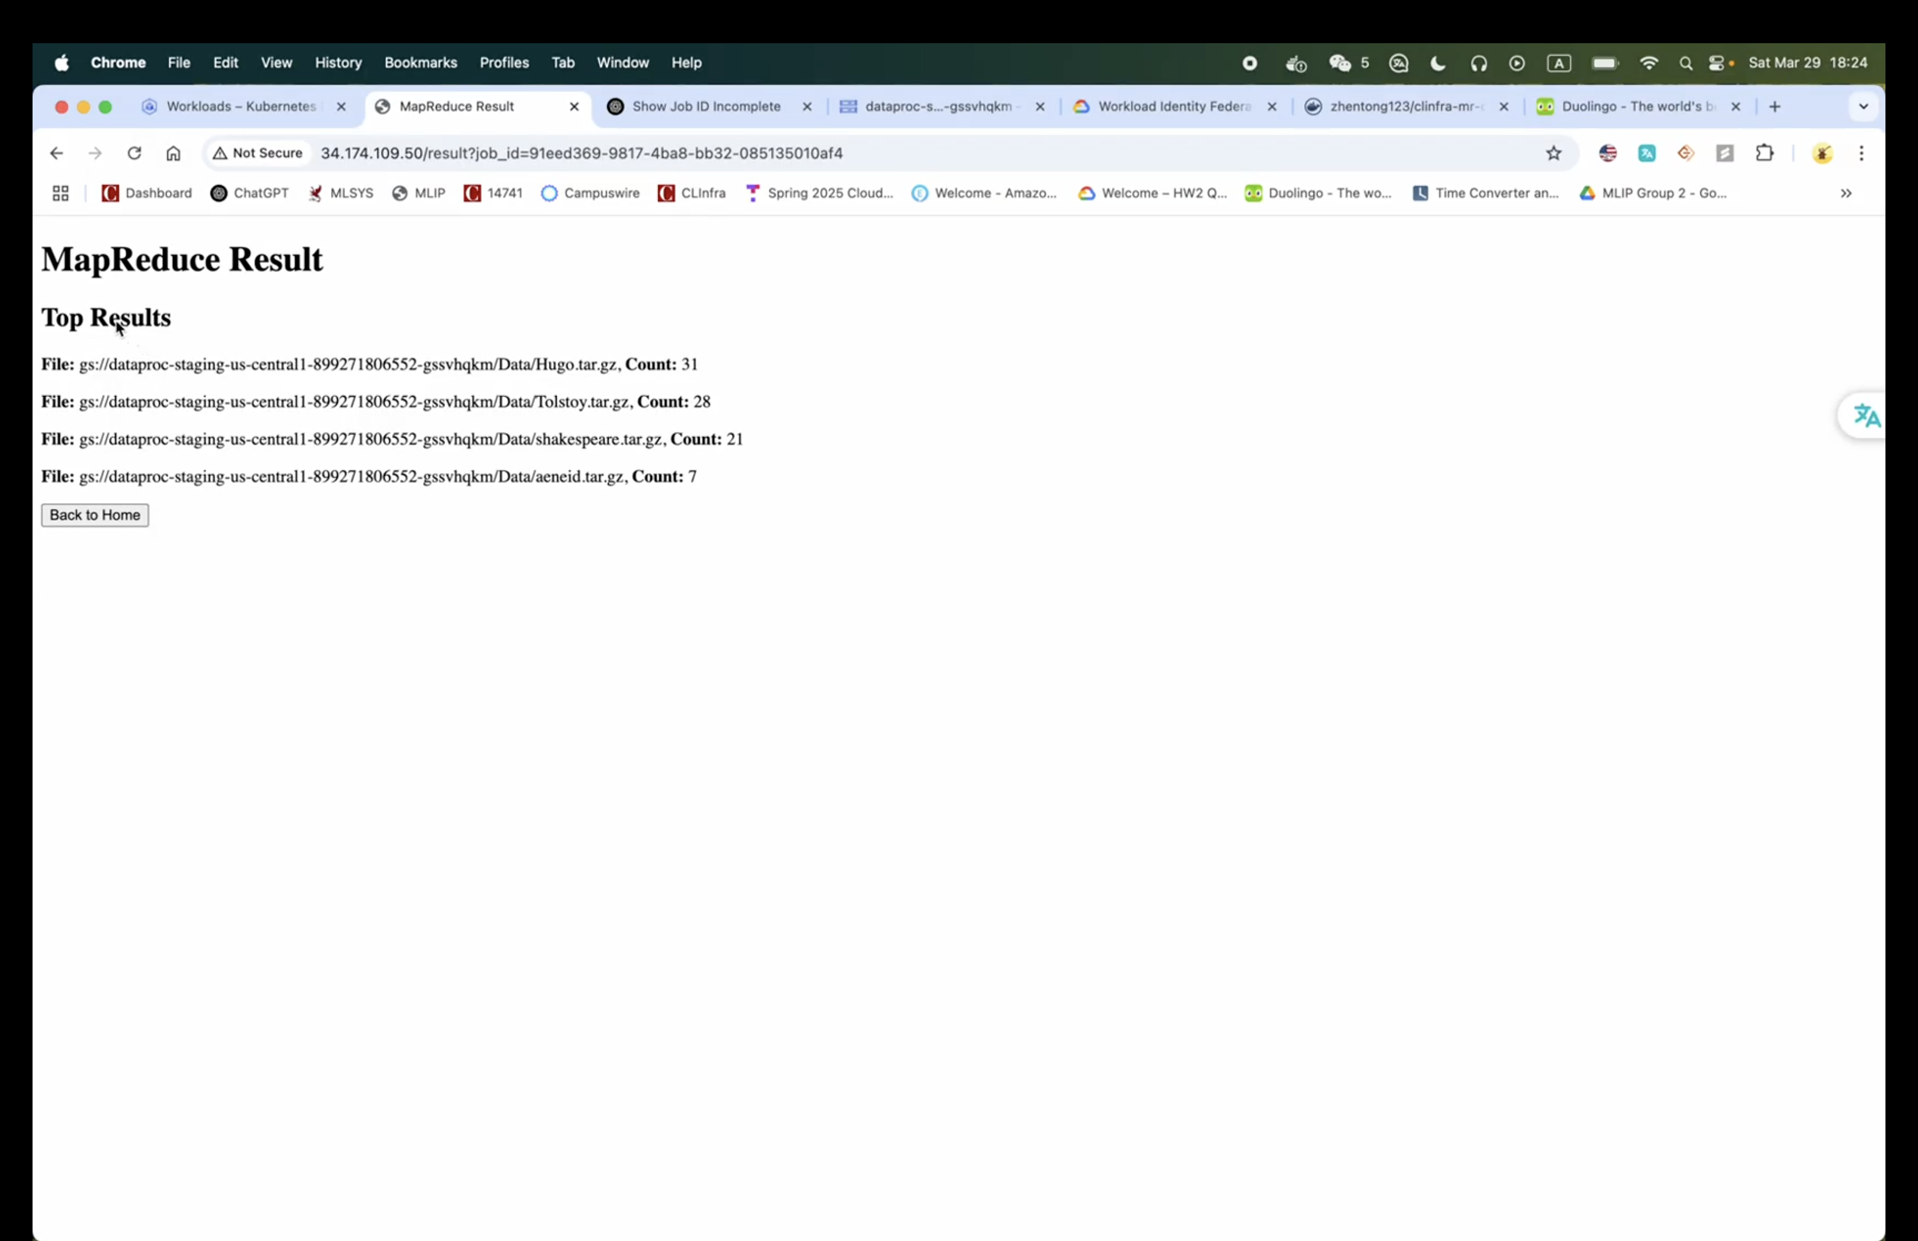Screen dimensions: 1918x1241
Task: Open the apps grid icon in bookmarks bar
Action: (x=61, y=194)
